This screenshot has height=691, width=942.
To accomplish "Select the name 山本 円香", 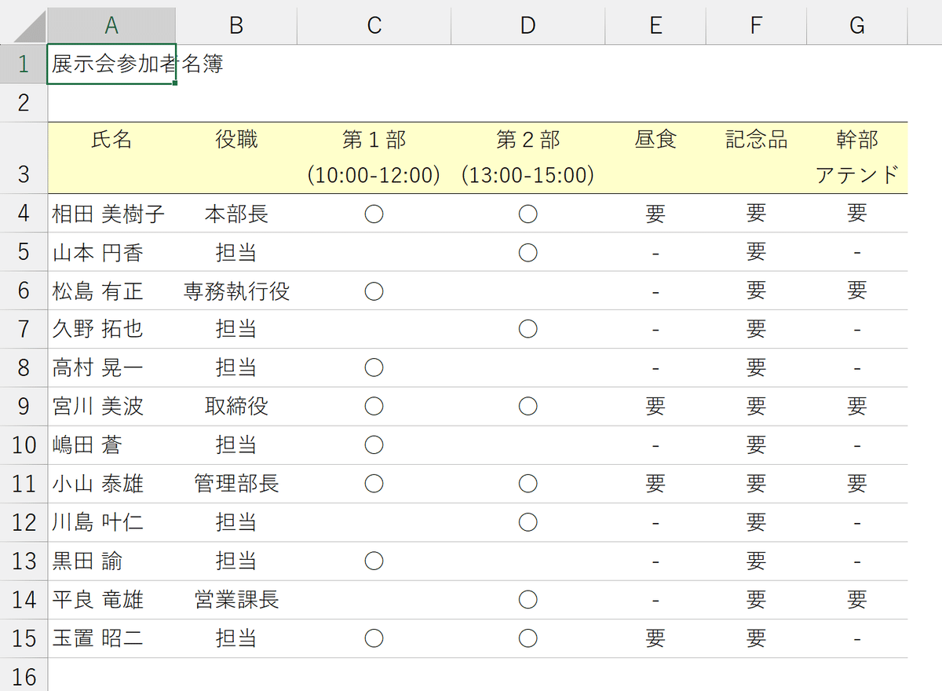I will [x=97, y=252].
